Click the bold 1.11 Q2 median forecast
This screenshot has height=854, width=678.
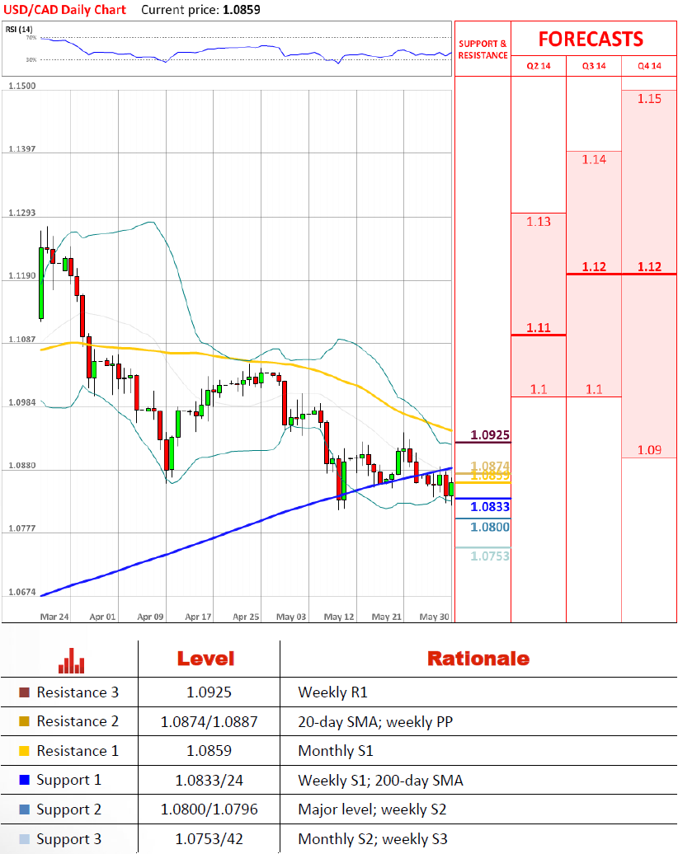point(539,328)
